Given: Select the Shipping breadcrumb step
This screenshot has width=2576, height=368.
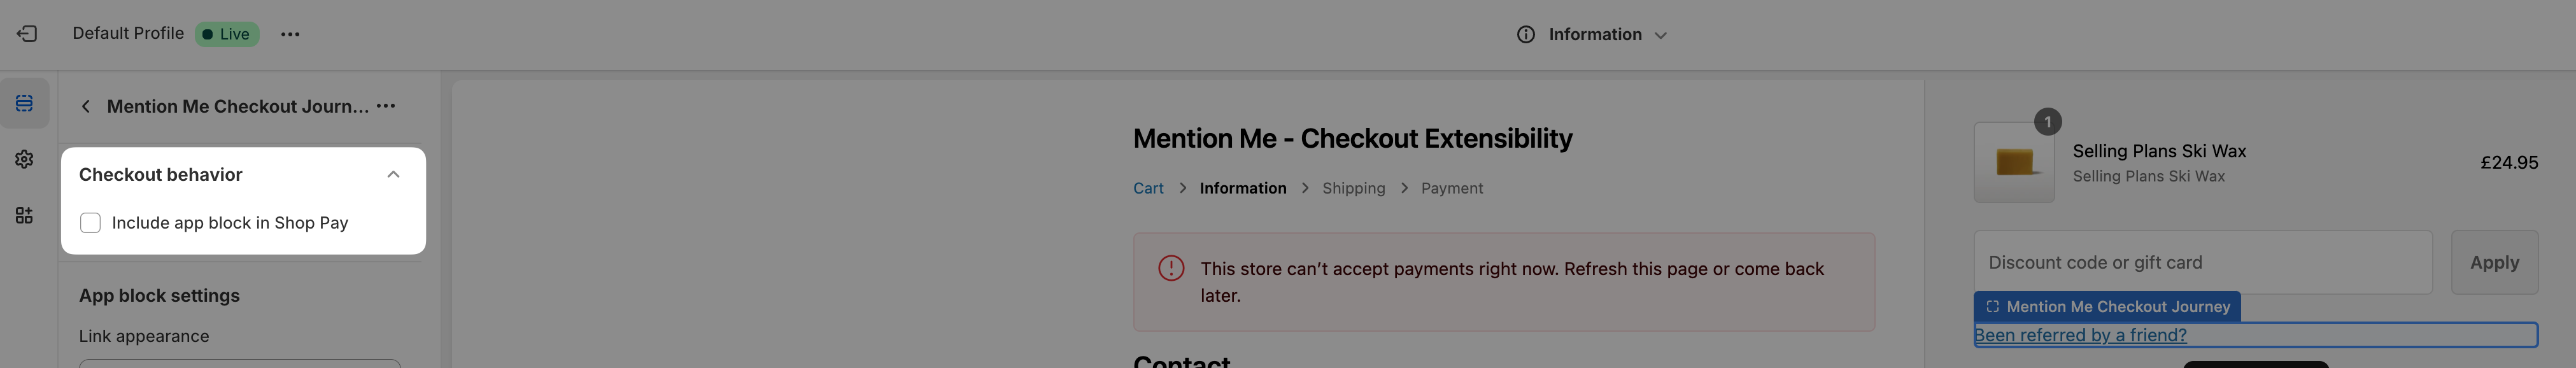Looking at the screenshot, I should click(1353, 188).
